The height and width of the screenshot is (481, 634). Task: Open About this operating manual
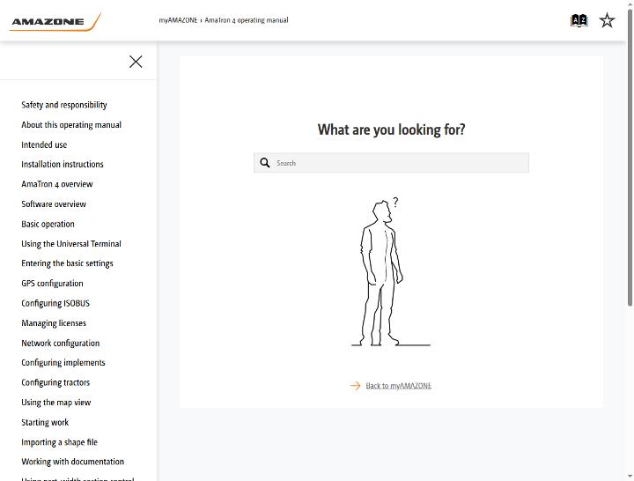[71, 124]
